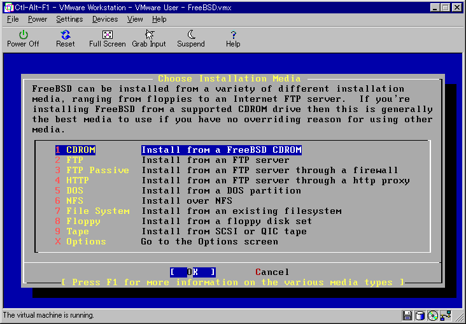Choose the 4 HTTP installation option

pos(72,180)
